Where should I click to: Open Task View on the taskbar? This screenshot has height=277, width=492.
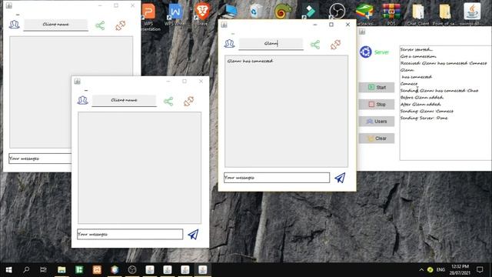point(43,270)
